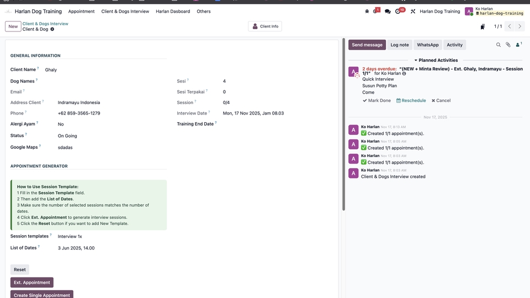Click avatar of Client & Dogs Interview created message
Screen dimensions: 530x298
353,174
